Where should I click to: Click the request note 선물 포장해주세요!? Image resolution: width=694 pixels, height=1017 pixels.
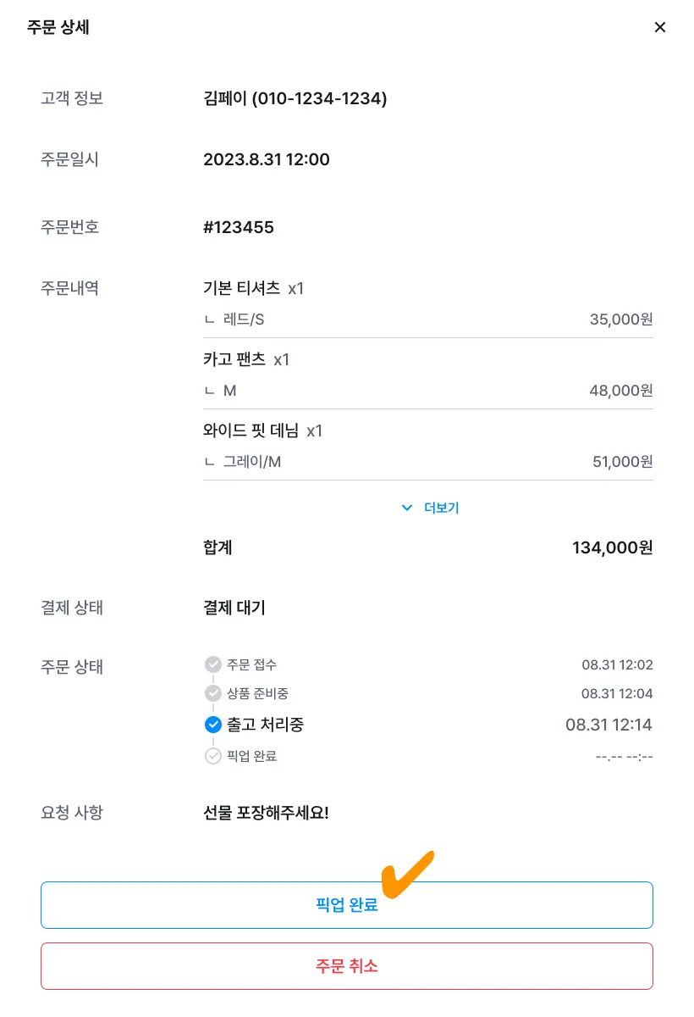(266, 813)
